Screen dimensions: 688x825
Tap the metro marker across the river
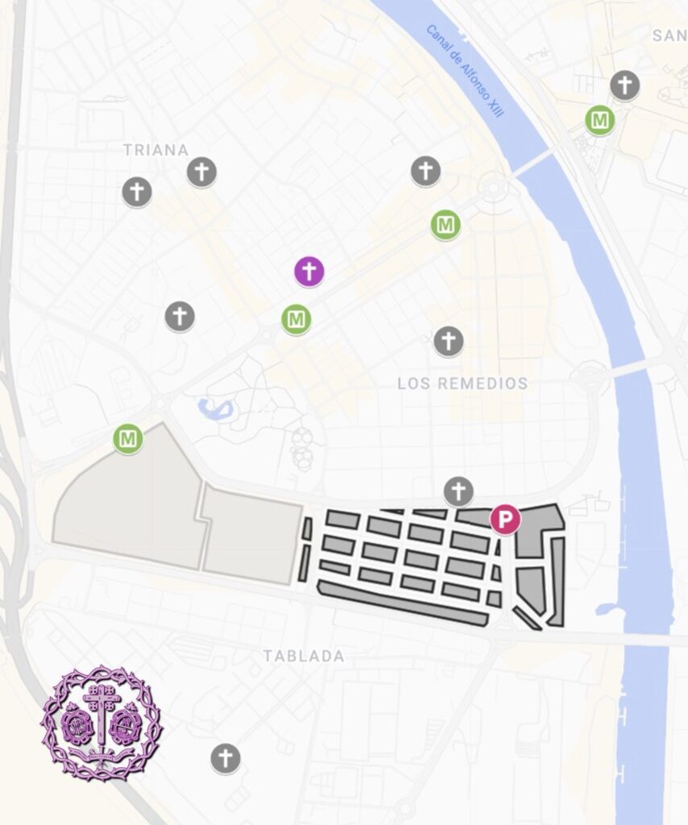tap(600, 120)
